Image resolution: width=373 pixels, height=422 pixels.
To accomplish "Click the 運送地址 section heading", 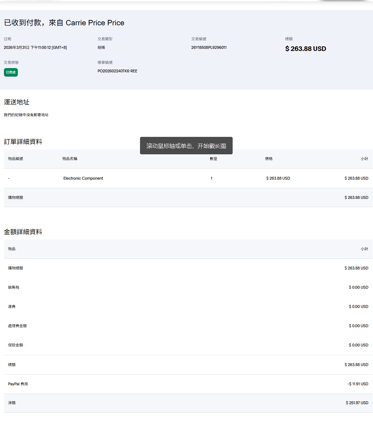I will 16,102.
